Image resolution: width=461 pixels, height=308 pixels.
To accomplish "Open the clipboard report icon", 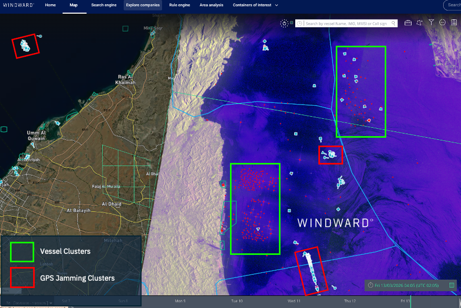I will click(454, 23).
